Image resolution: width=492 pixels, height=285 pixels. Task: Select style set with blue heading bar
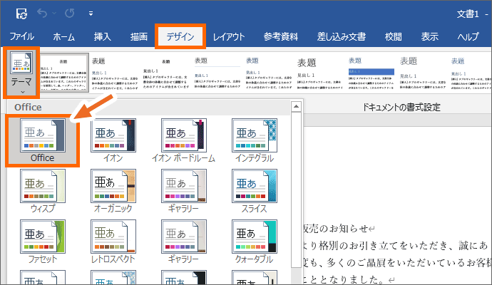click(371, 73)
